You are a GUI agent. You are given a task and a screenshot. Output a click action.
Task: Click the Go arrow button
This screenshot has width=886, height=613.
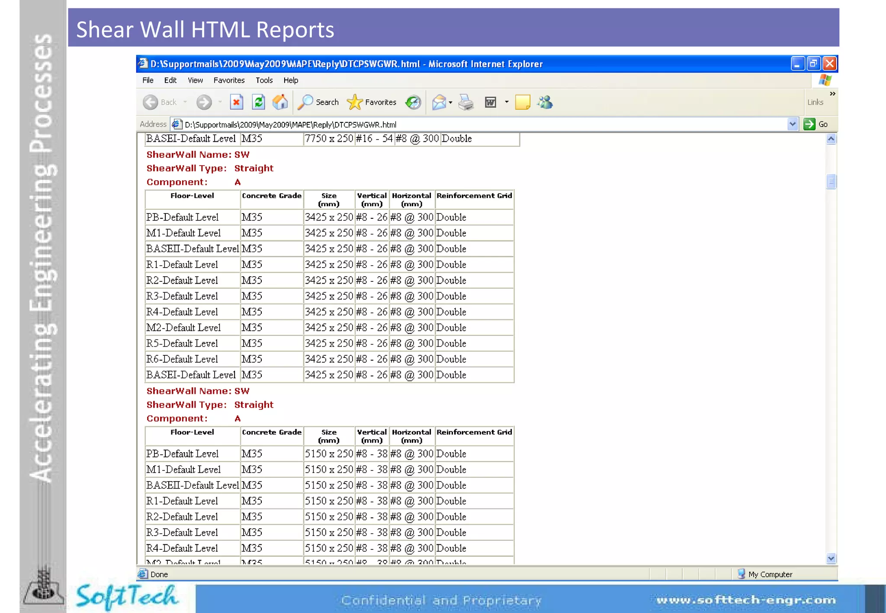pyautogui.click(x=816, y=125)
